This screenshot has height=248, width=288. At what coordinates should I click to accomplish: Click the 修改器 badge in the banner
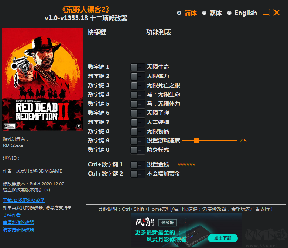tap(168, 223)
